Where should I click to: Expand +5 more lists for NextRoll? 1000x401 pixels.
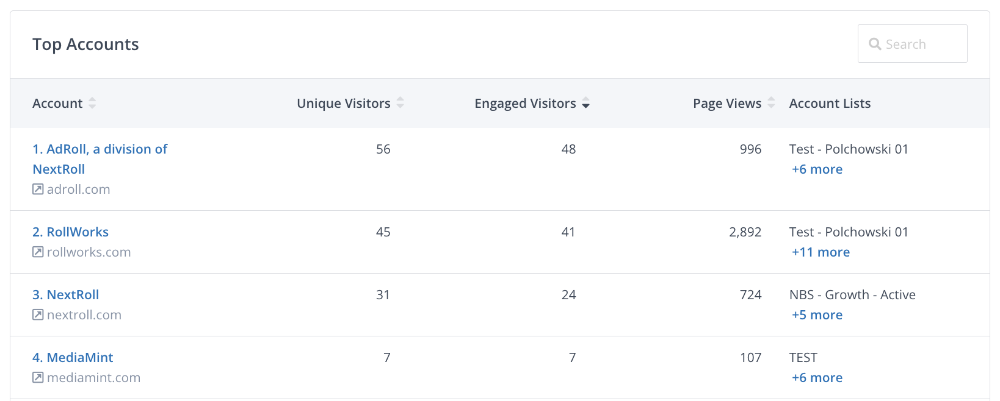point(817,315)
